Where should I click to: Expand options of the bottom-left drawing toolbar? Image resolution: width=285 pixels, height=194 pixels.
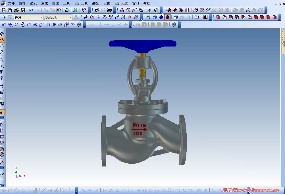[76, 191]
